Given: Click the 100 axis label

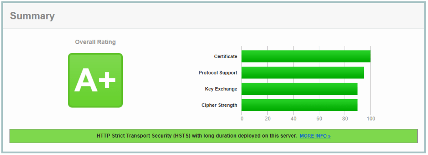Looking at the screenshot, I should coord(371,118).
